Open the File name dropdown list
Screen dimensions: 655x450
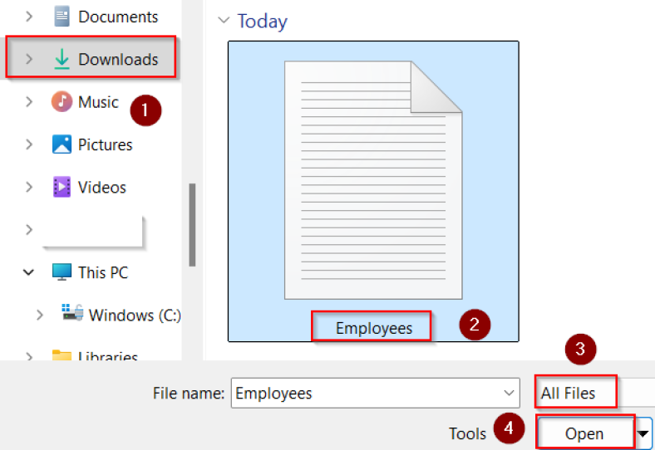click(510, 394)
